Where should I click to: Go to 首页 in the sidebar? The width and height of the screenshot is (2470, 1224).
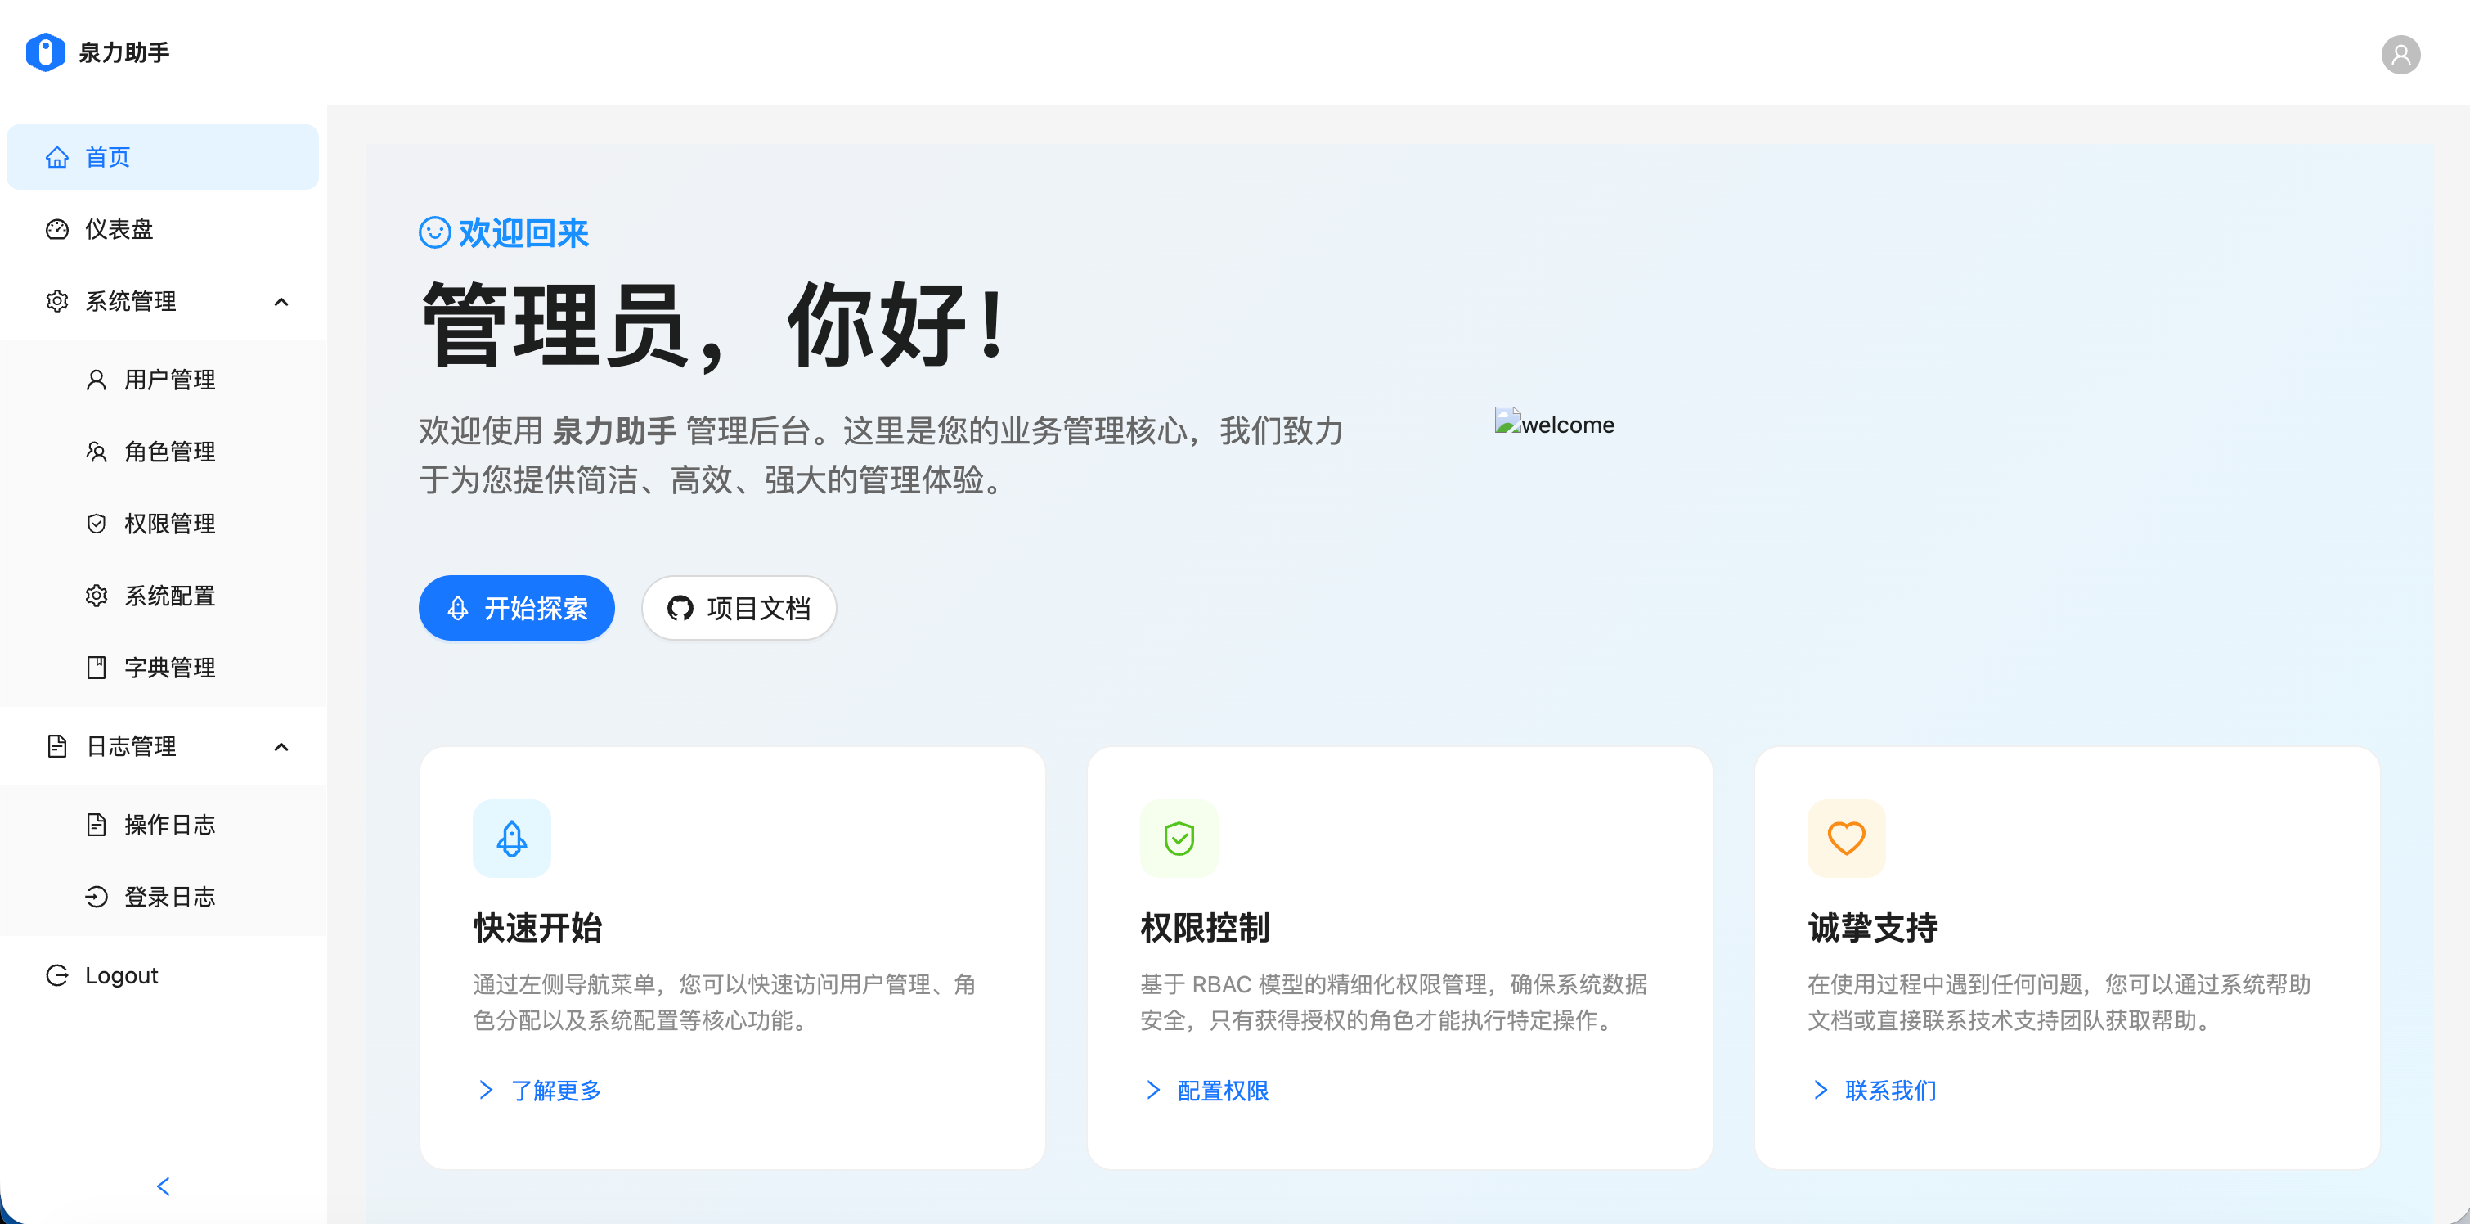(107, 157)
